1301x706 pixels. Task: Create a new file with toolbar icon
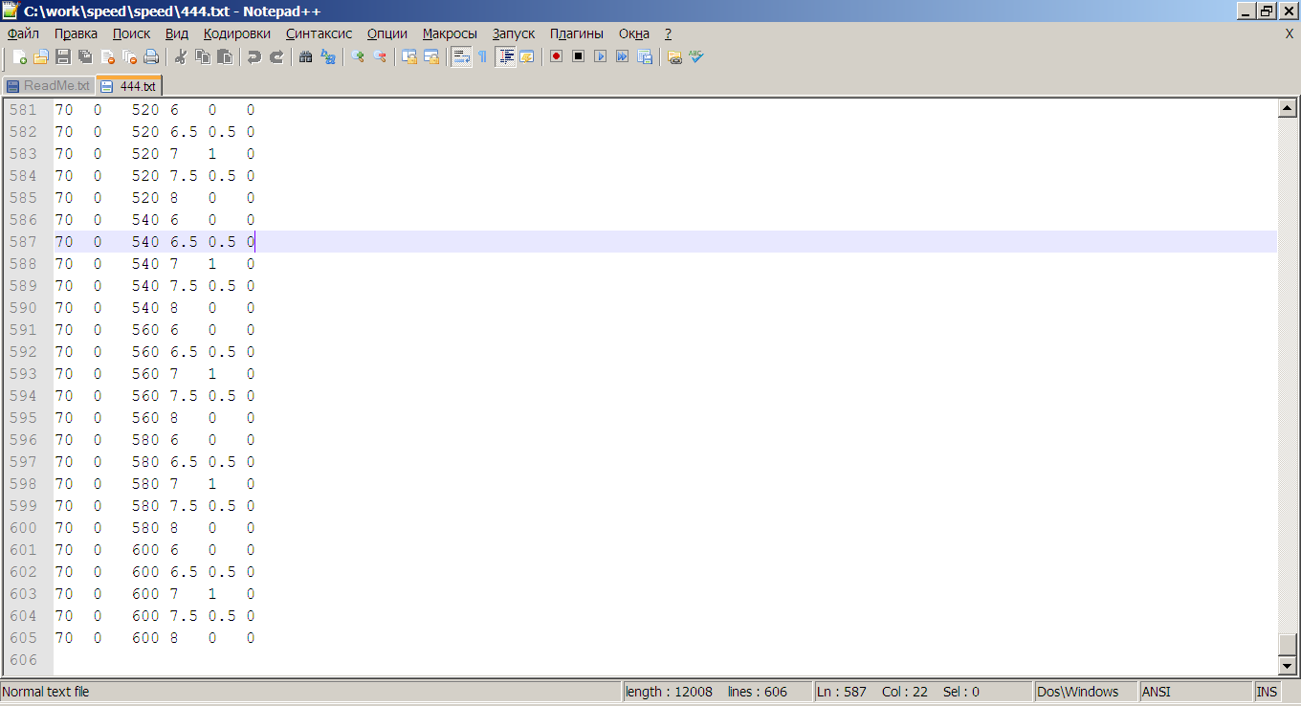click(x=18, y=56)
